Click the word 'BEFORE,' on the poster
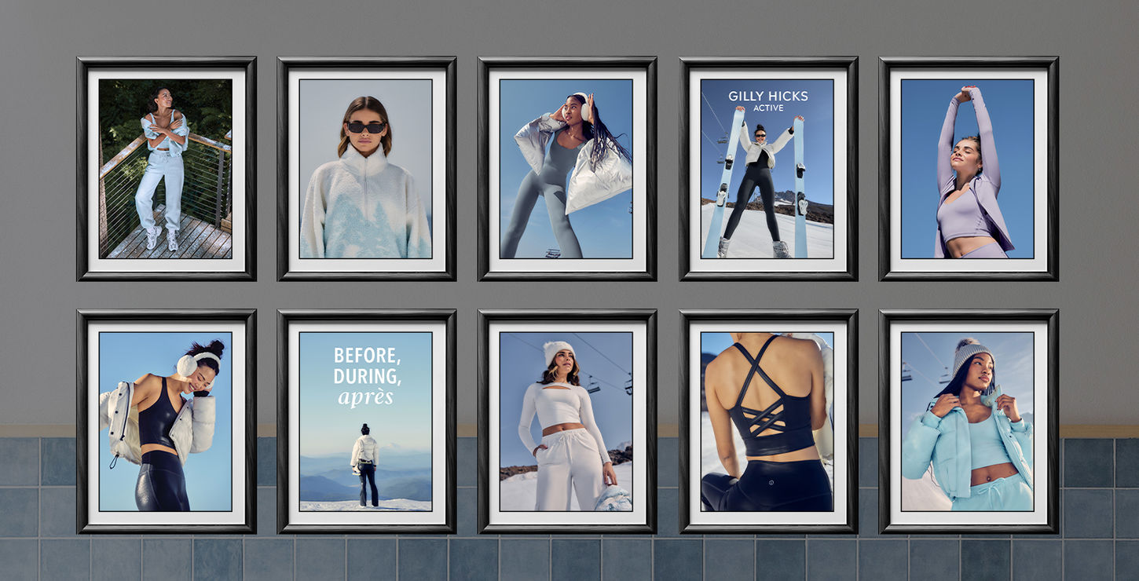Screen dimensions: 1139x581 pyautogui.click(x=367, y=356)
